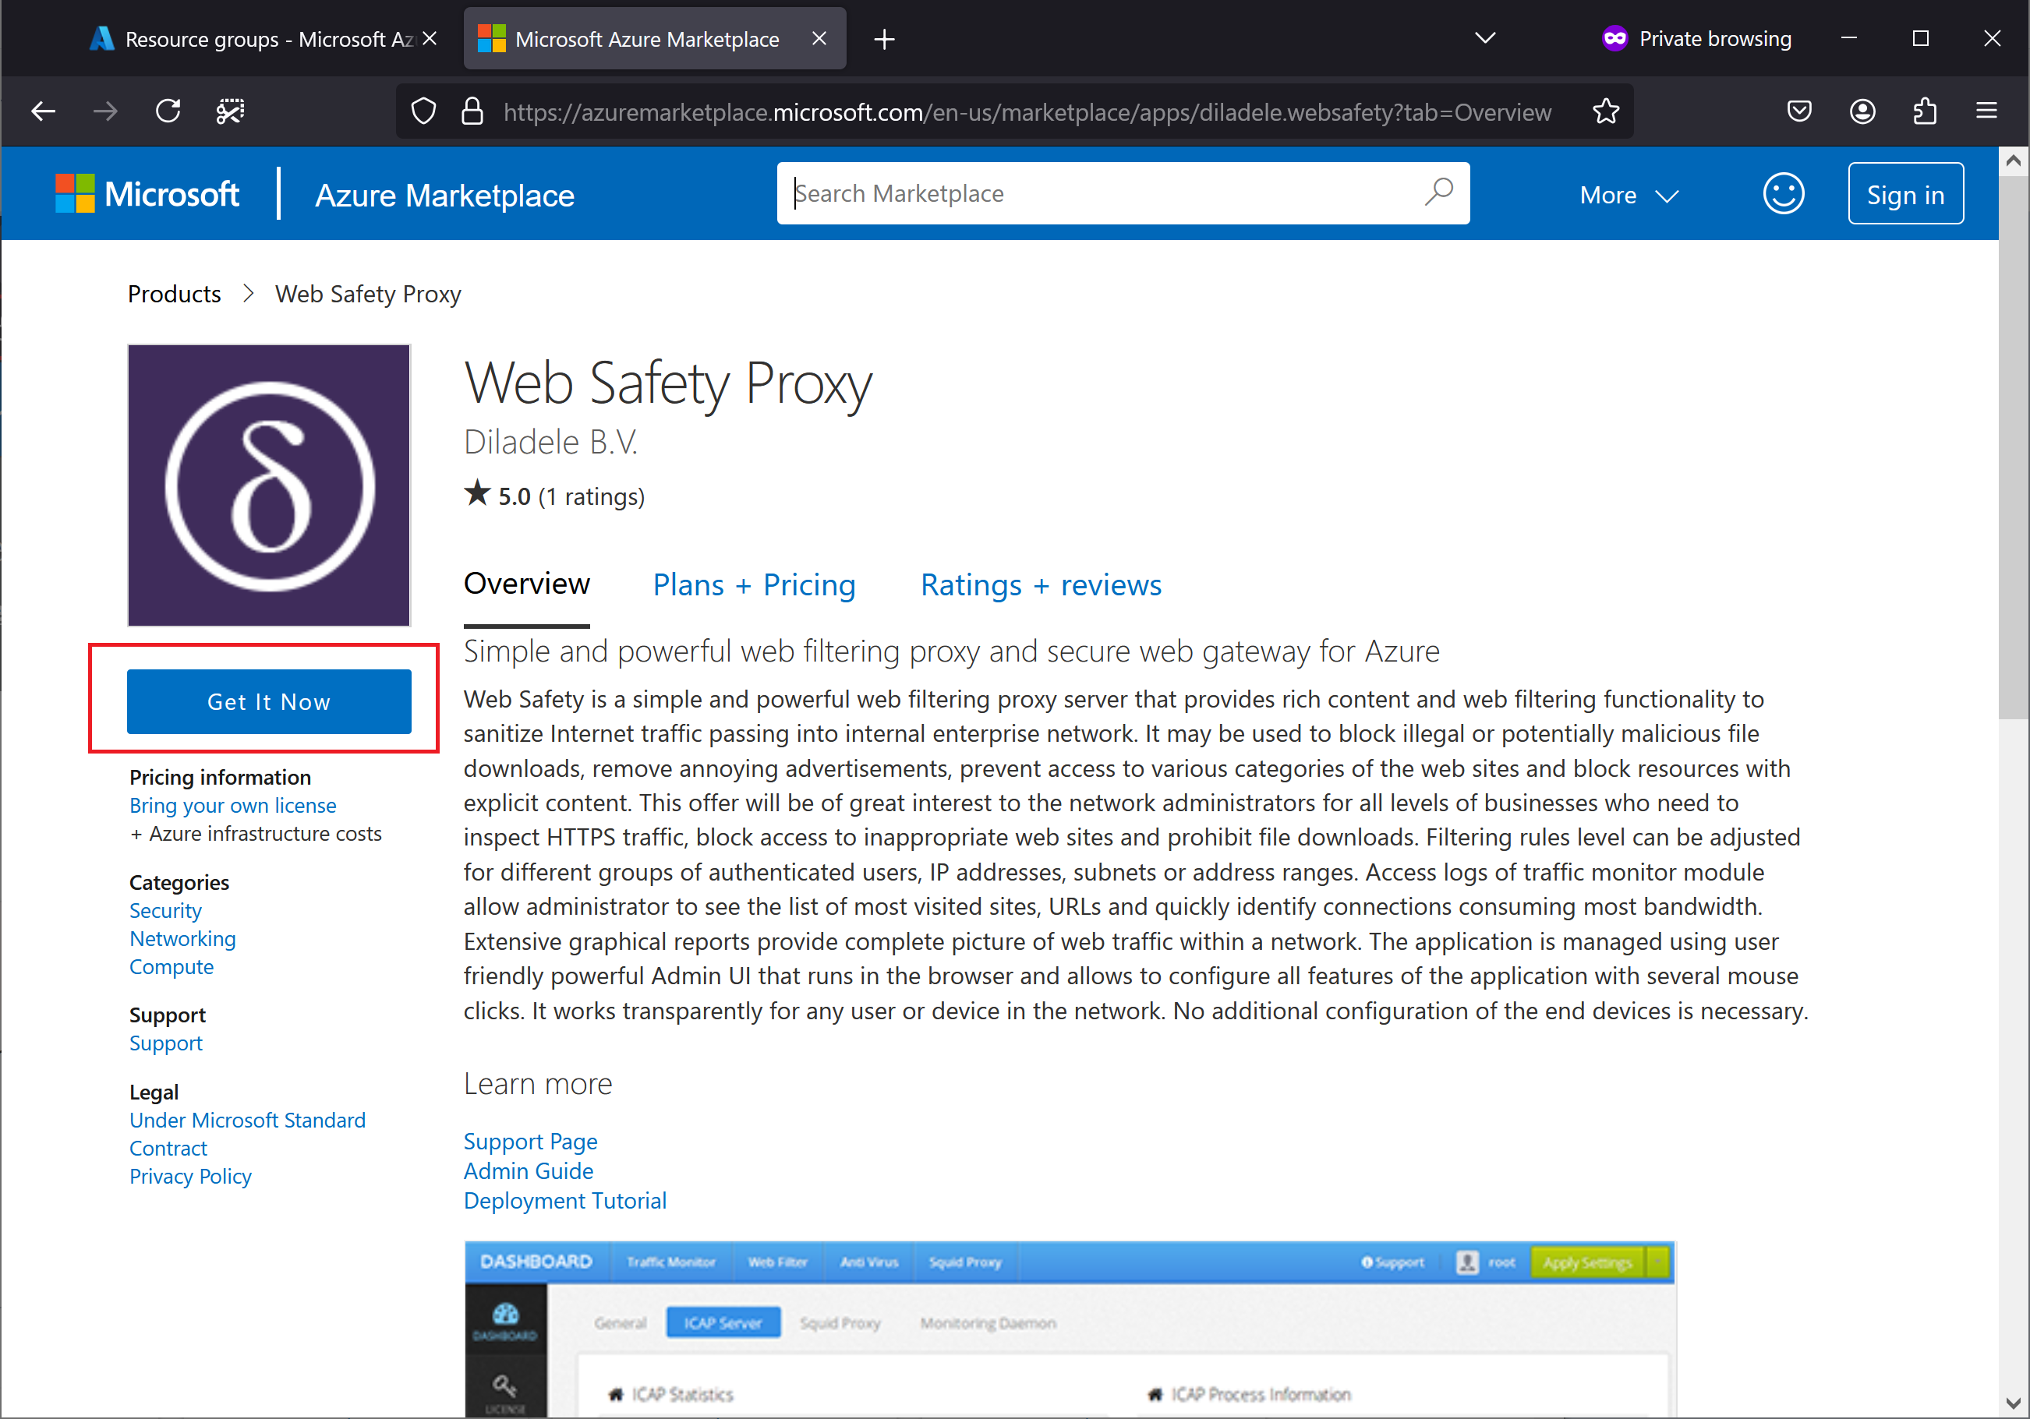
Task: Click the dashboard screenshot preview image
Action: pyautogui.click(x=1069, y=1329)
